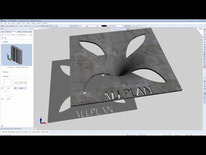Click the round icon in viewport bottom-left corner
The height and width of the screenshot is (155, 206).
click(36, 129)
